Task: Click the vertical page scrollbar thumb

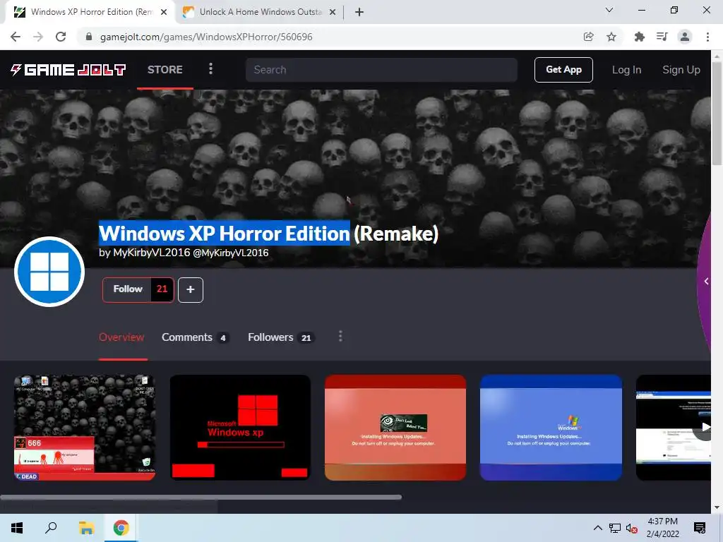Action: [717, 113]
